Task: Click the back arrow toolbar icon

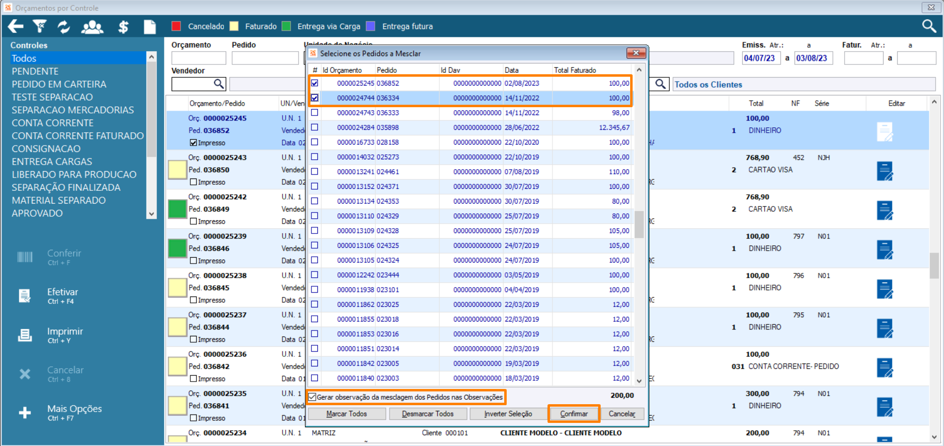Action: tap(16, 27)
